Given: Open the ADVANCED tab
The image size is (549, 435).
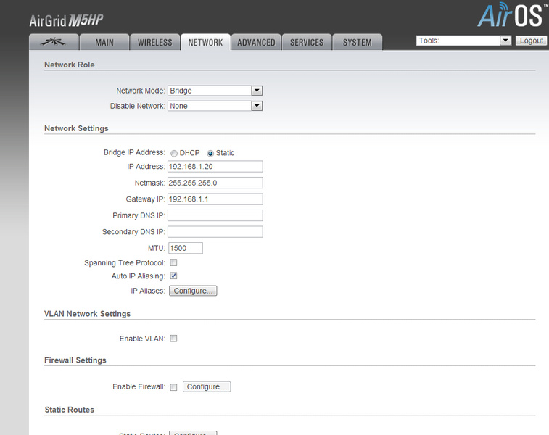Looking at the screenshot, I should [x=256, y=42].
